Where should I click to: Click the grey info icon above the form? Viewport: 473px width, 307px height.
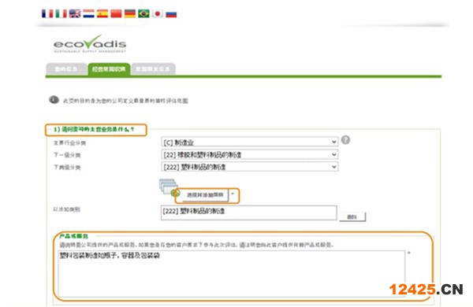click(x=54, y=100)
